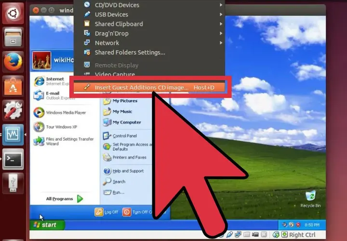Choose Insert Guest Additions CD image...

(x=149, y=87)
